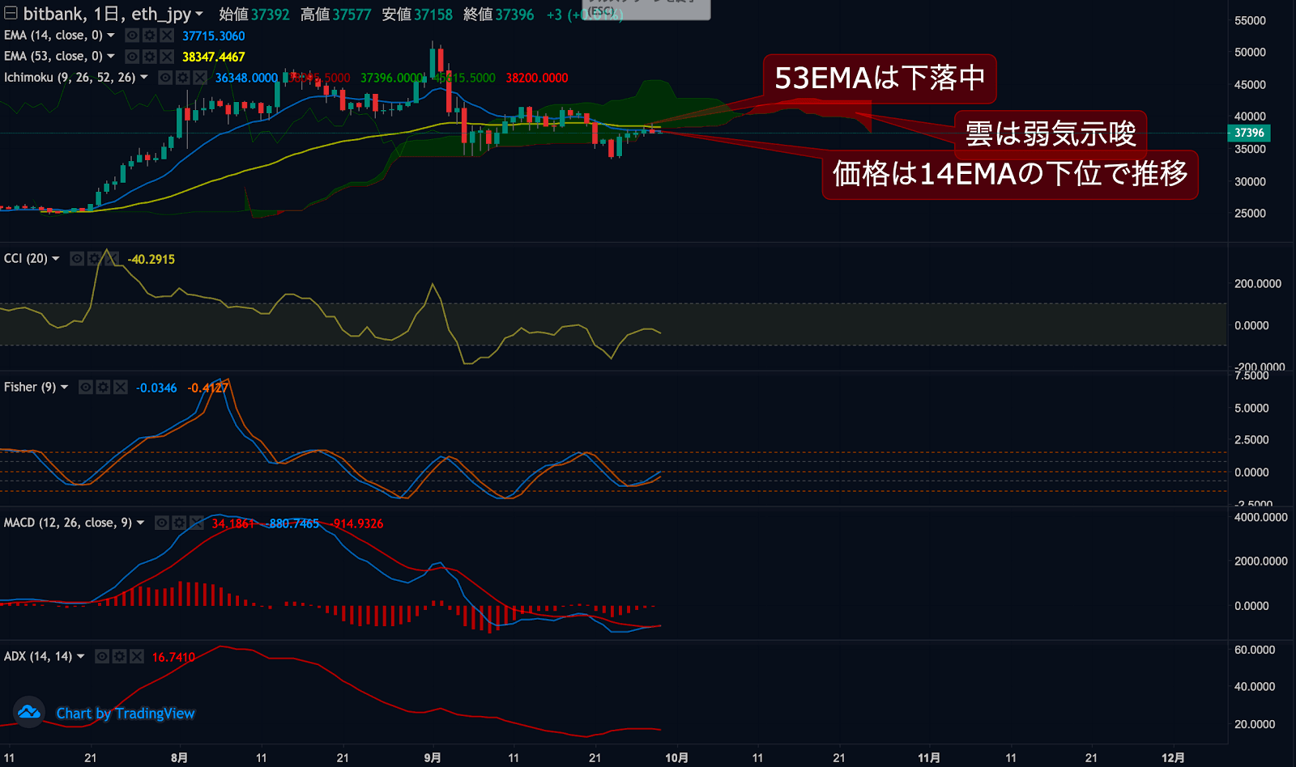This screenshot has width=1296, height=767.
Task: Follow the Chart by TradingView link
Action: [x=126, y=714]
